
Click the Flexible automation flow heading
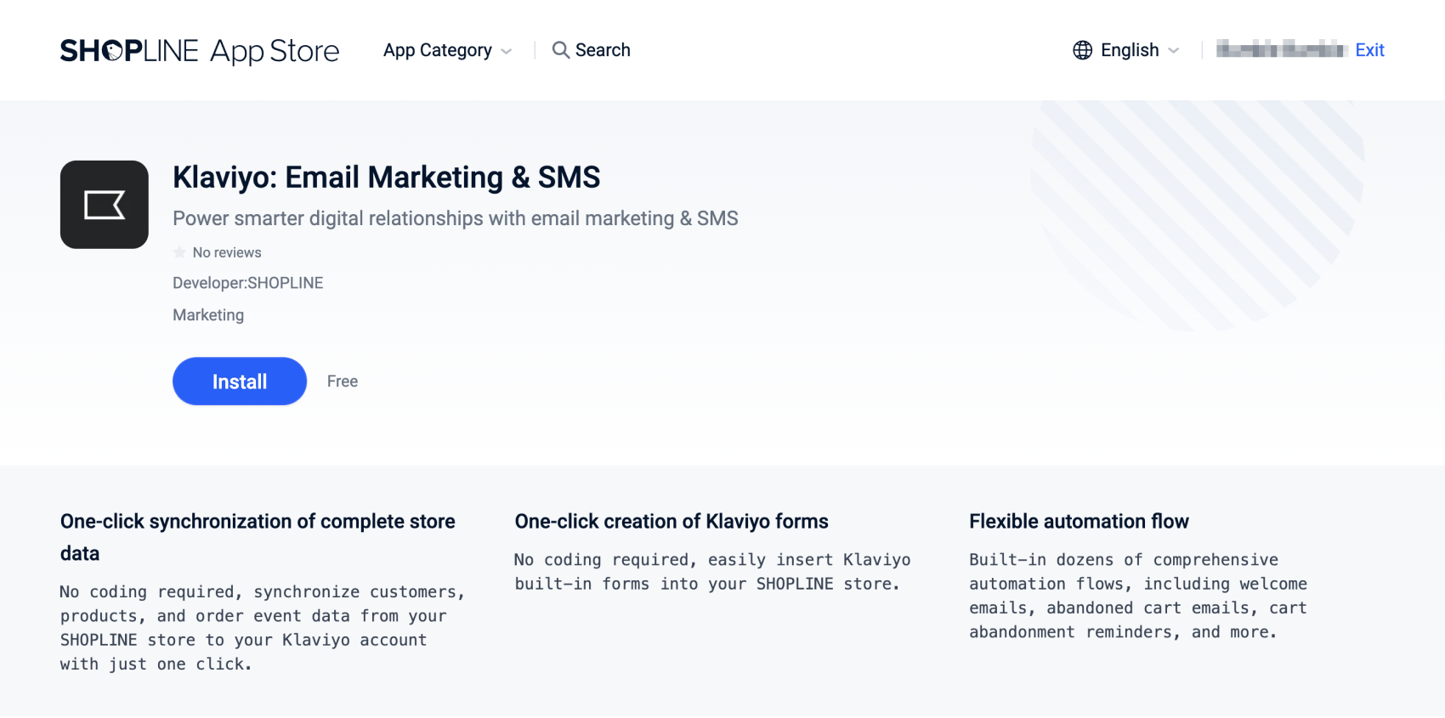[1079, 522]
